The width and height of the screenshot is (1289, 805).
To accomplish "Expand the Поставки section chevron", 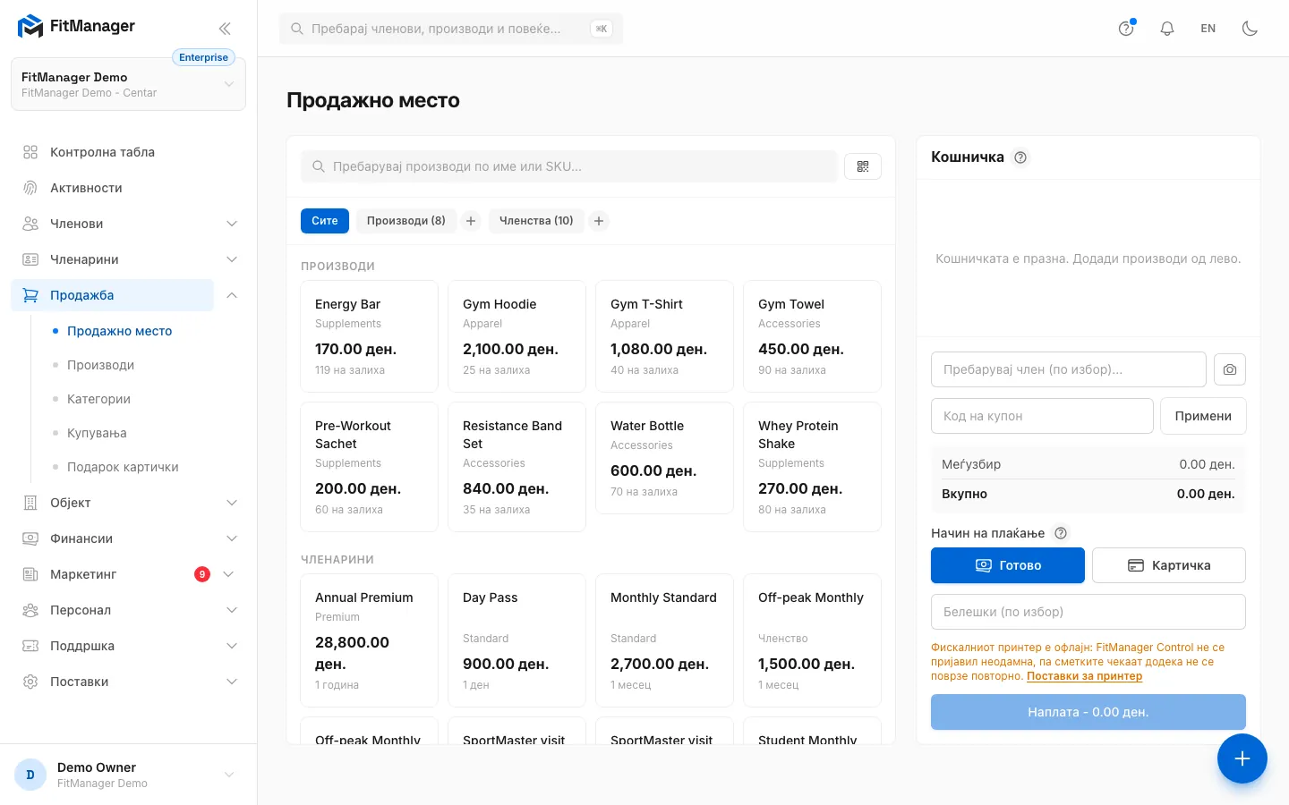I will [x=232, y=682].
